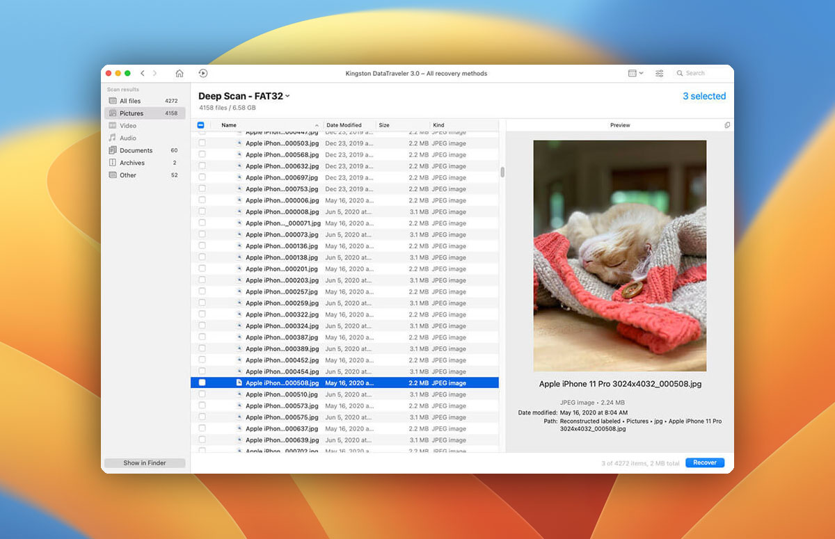Check the box for ...000008.jpg

coord(202,211)
